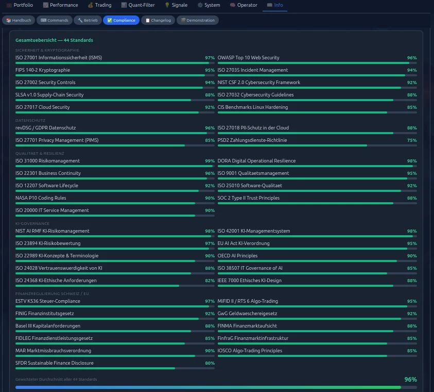
Task: Click the Info book icon
Action: [270, 5]
